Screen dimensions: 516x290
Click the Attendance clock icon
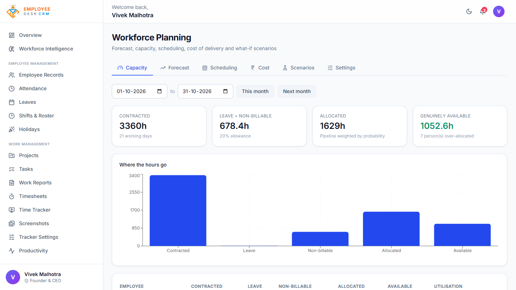coord(12,88)
